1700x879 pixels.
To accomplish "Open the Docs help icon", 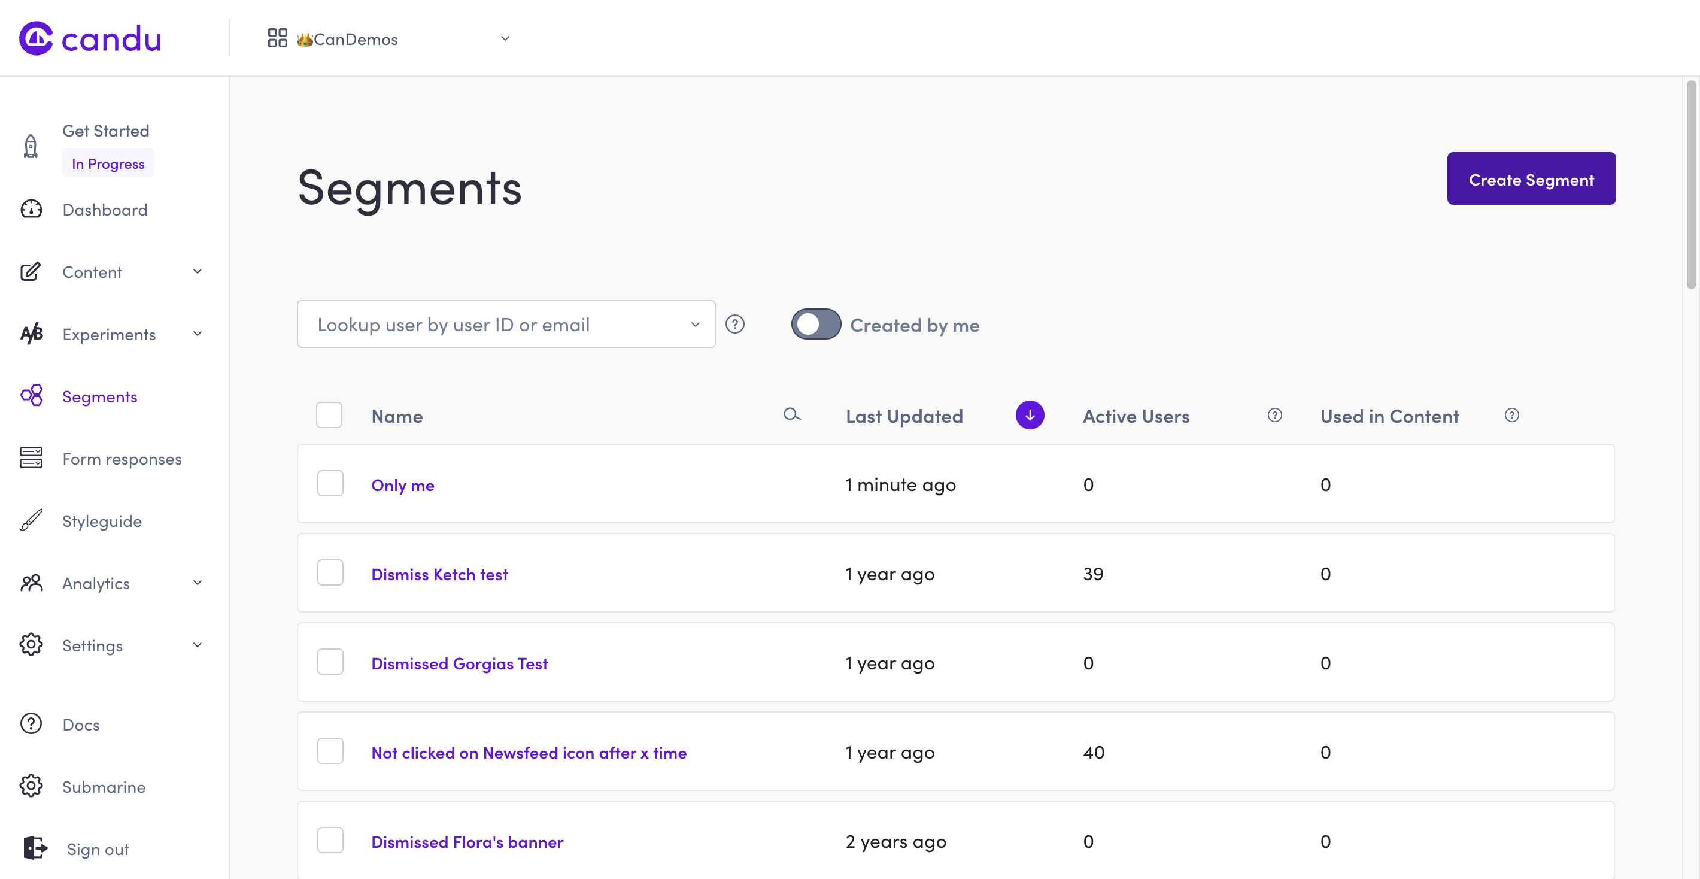I will (31, 724).
